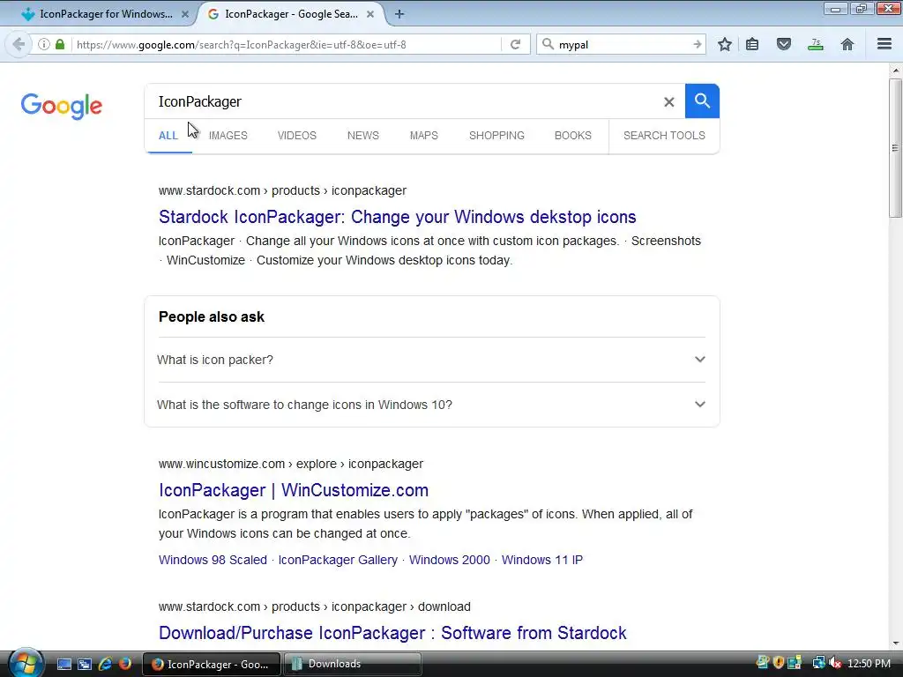The width and height of the screenshot is (903, 677).
Task: Launch Firefox from quick launch
Action: pos(125,664)
